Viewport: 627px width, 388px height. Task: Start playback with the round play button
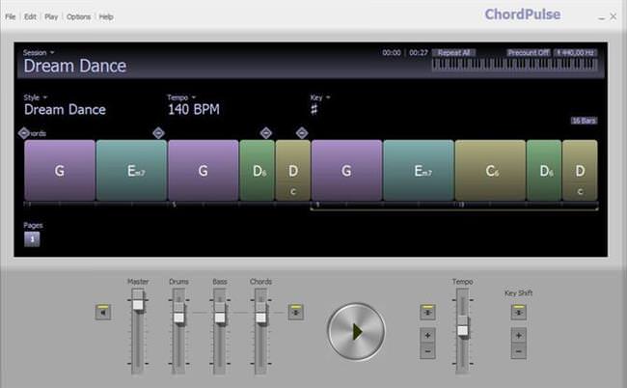tap(356, 332)
